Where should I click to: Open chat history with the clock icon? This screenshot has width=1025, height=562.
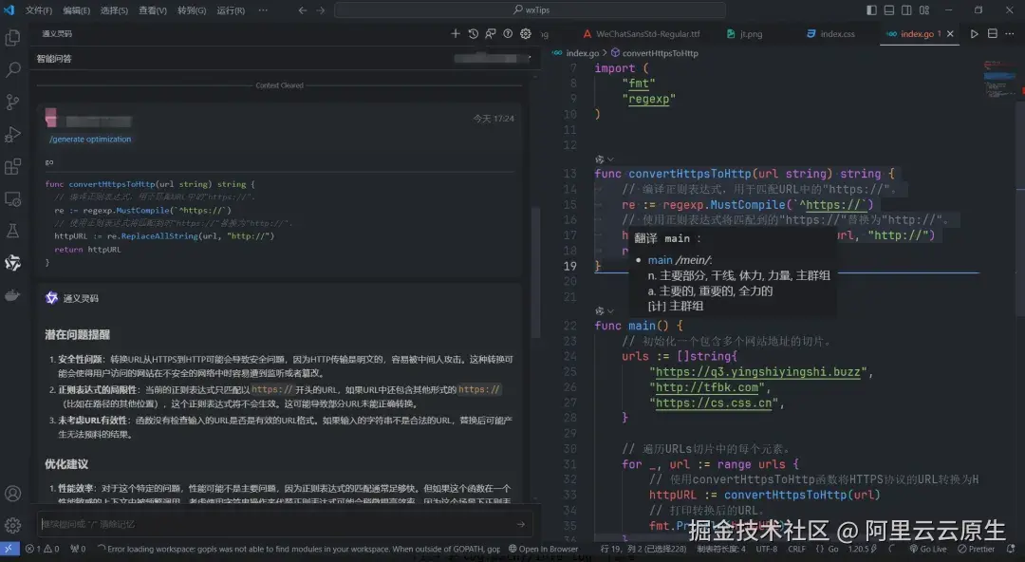click(x=475, y=33)
